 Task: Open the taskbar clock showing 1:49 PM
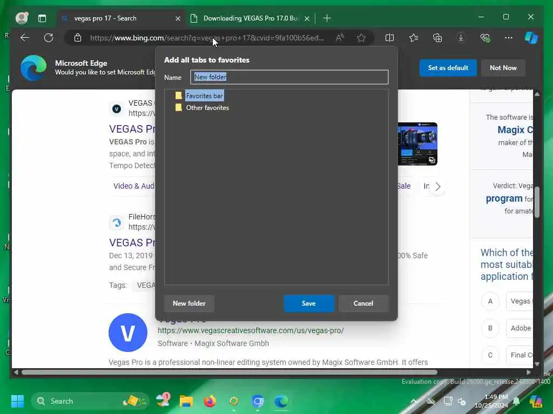pyautogui.click(x=491, y=401)
